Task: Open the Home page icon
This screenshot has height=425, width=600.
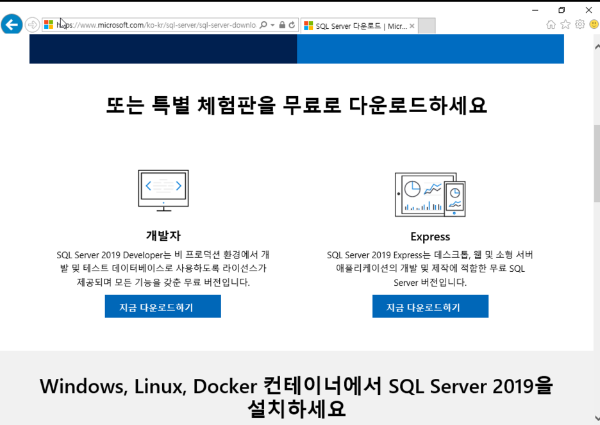Action: pos(551,24)
